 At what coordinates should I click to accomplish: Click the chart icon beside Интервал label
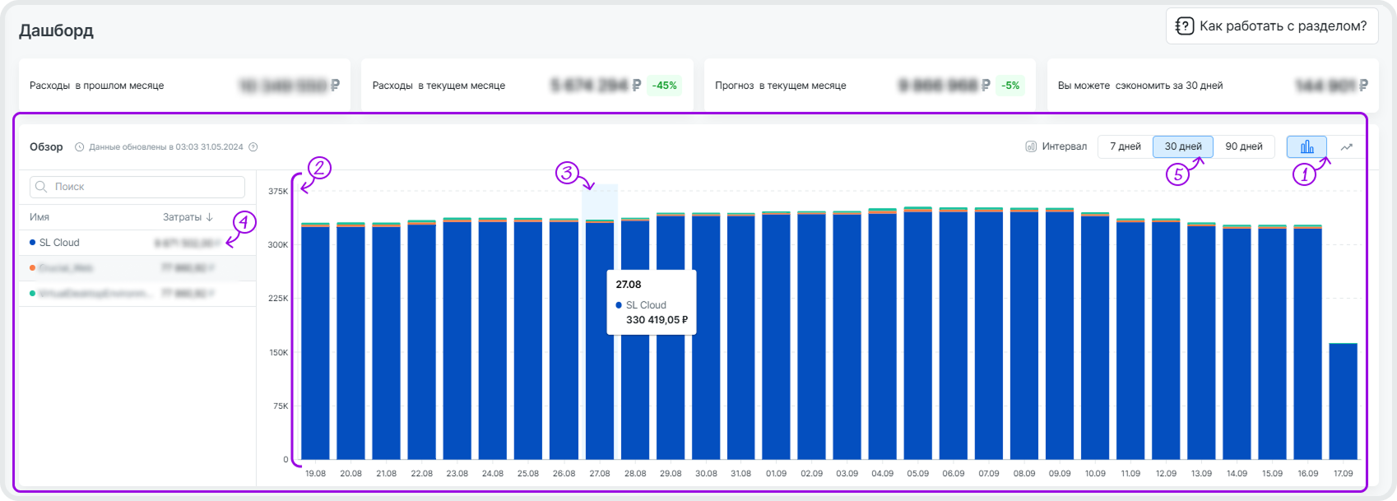1031,146
